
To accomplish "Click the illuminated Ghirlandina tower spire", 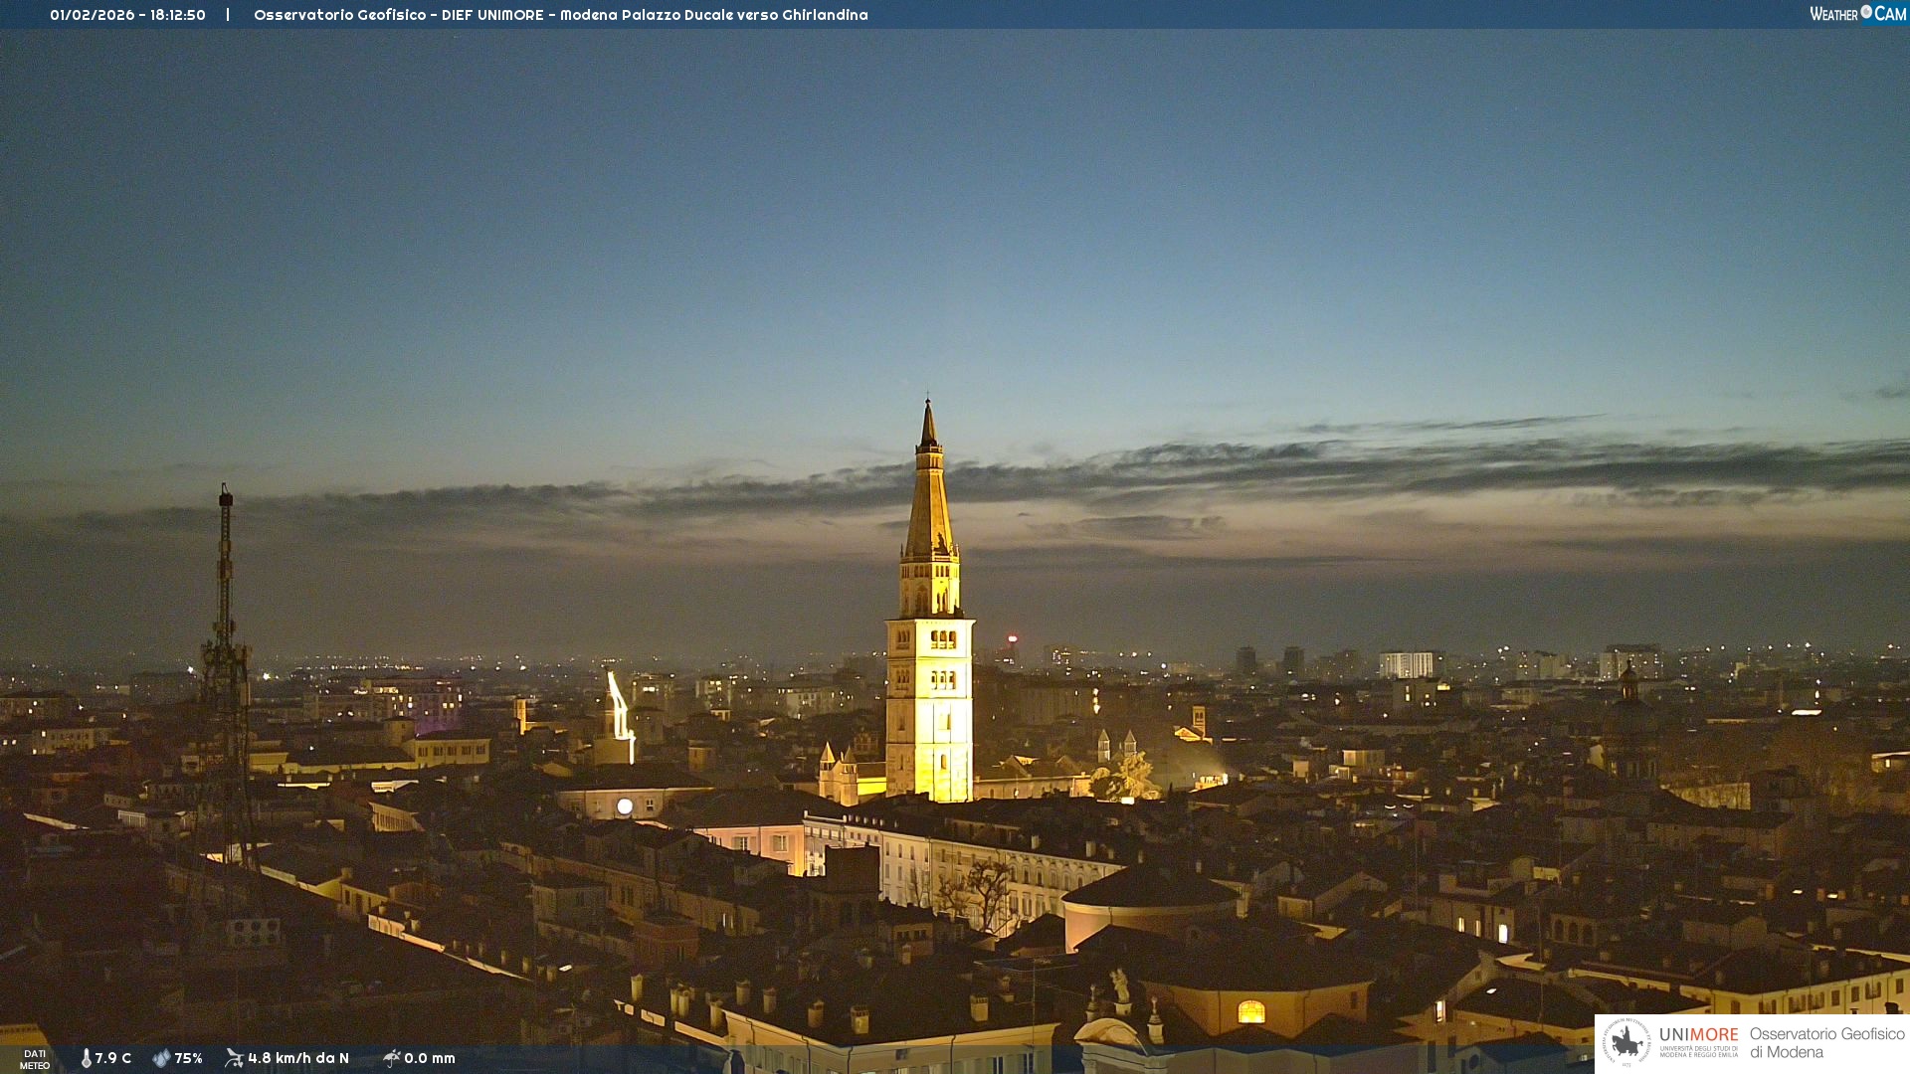I will (x=929, y=497).
